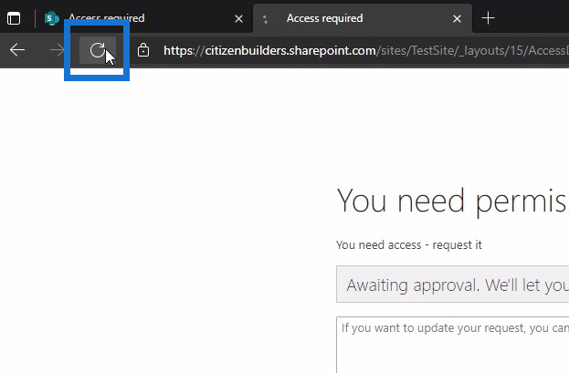The width and height of the screenshot is (569, 373).
Task: Close the first Access required tab
Action: (238, 18)
